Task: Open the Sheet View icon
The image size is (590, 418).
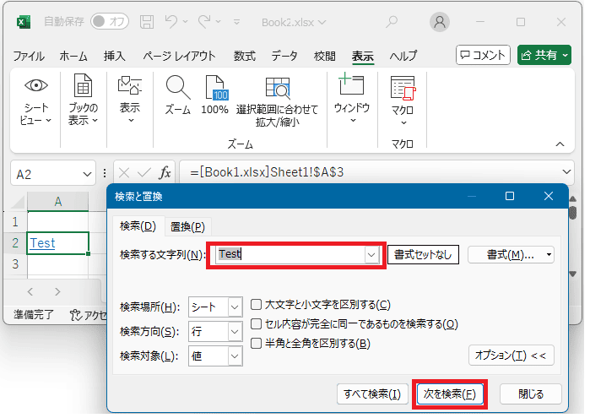Action: point(35,85)
